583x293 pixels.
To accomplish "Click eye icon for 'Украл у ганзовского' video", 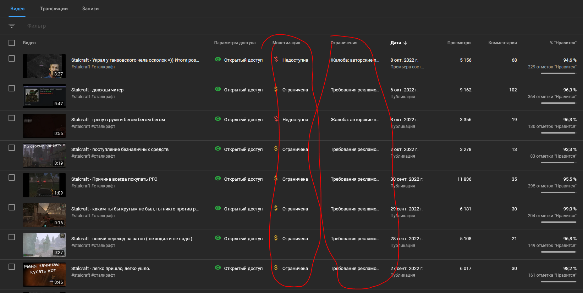I will point(218,60).
